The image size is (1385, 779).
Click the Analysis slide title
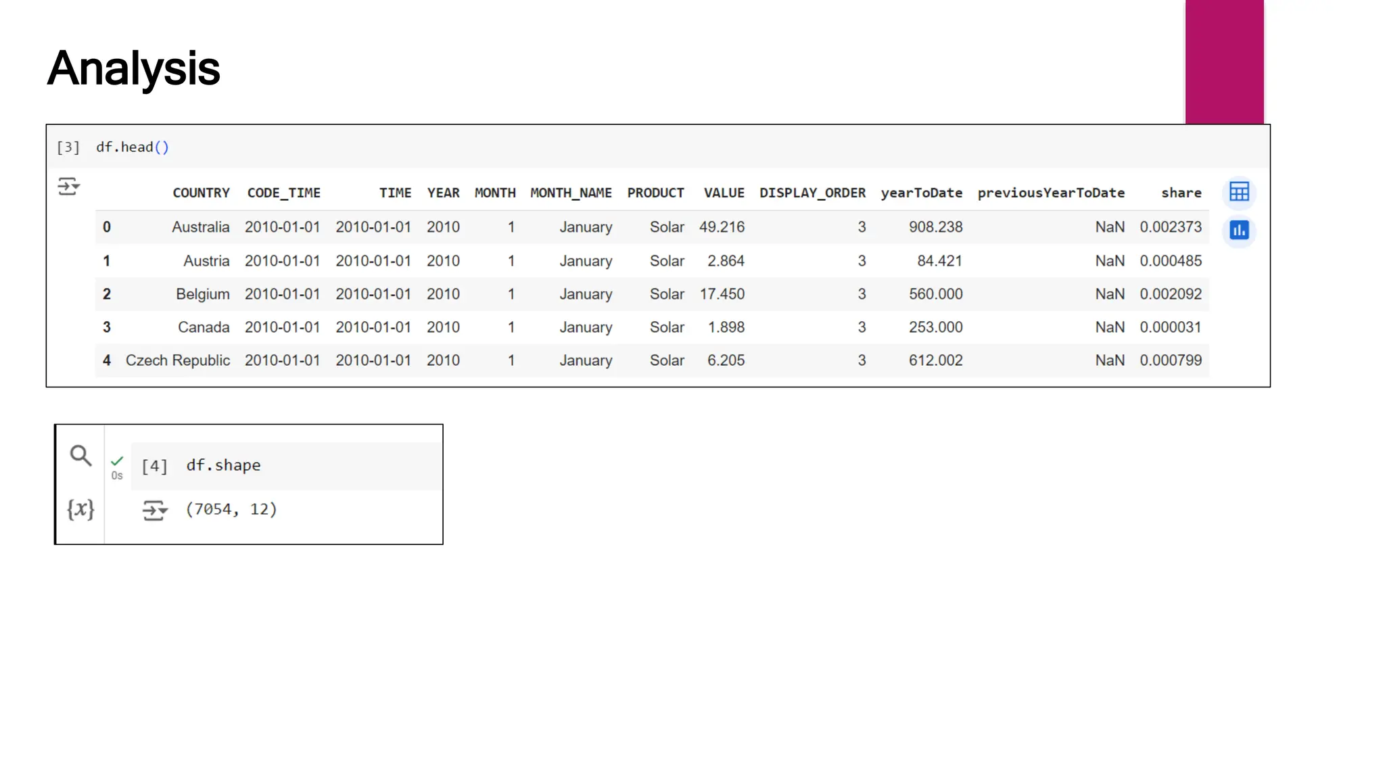[134, 68]
